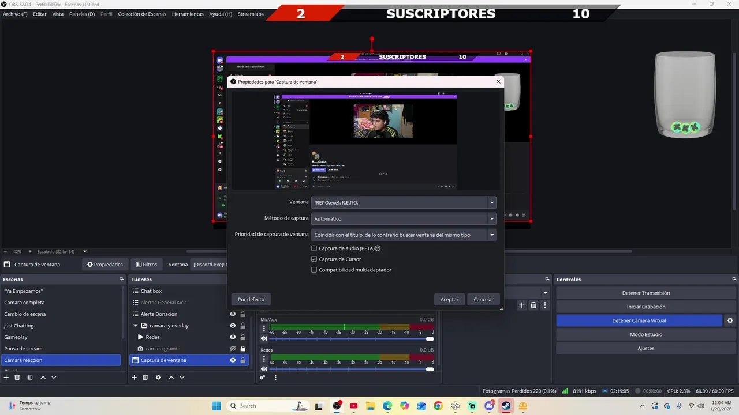The height and width of the screenshot is (415, 739).
Task: Hide the Alerta Donacion source
Action: [233, 314]
